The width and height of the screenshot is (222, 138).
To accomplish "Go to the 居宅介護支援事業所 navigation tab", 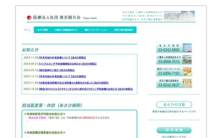I will tap(124, 30).
